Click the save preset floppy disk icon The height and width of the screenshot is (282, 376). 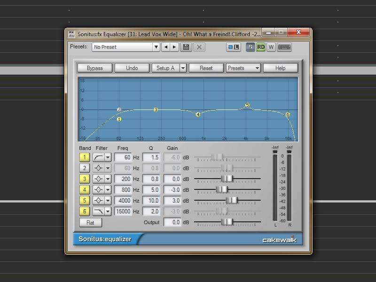[187, 47]
